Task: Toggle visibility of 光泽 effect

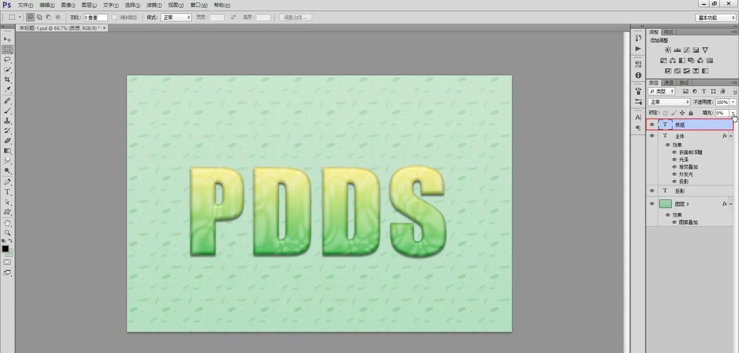Action: pos(674,160)
